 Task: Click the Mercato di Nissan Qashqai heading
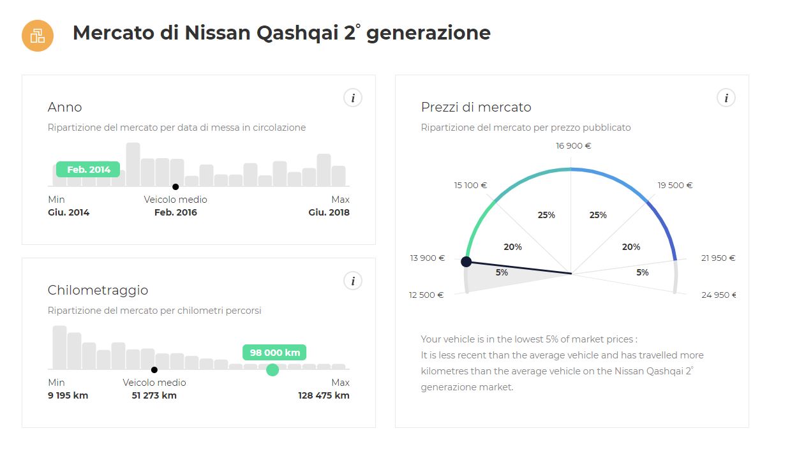[x=281, y=33]
